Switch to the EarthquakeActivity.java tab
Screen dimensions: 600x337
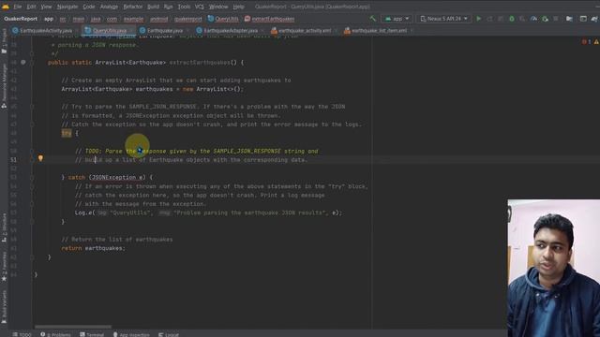(42, 30)
